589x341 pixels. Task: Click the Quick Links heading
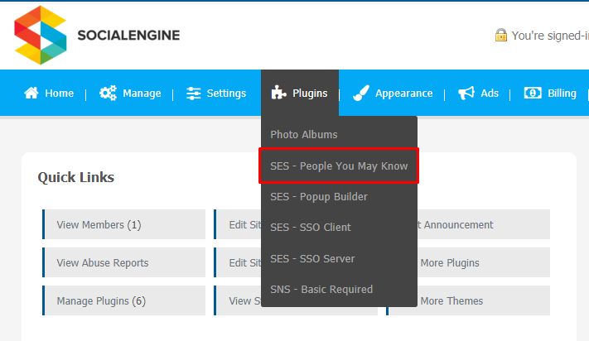76,177
